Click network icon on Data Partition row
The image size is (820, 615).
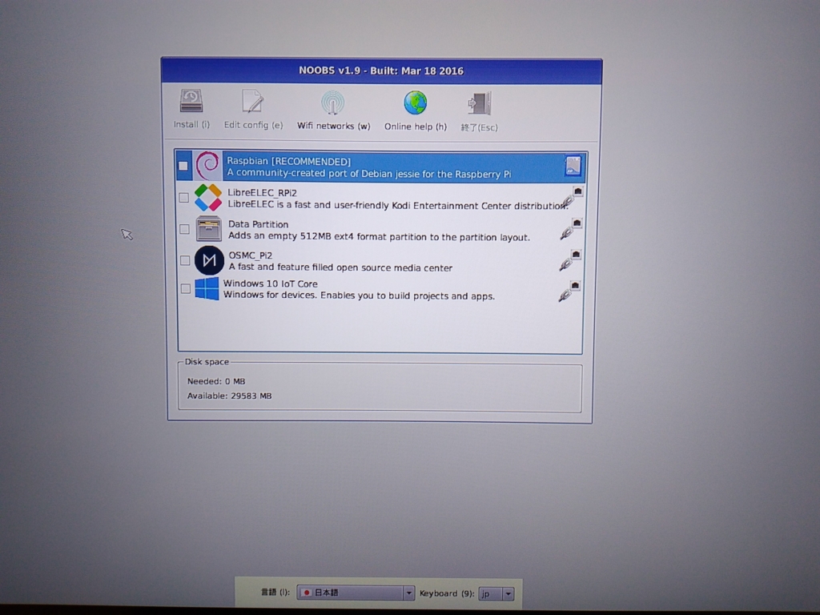point(570,228)
